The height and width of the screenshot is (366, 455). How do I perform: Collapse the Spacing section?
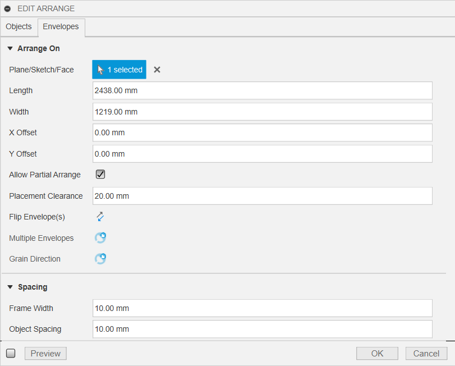10,287
